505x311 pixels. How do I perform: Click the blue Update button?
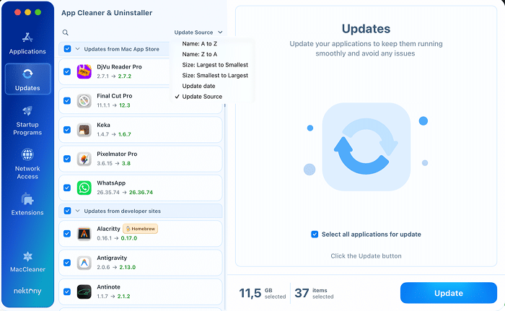(448, 293)
